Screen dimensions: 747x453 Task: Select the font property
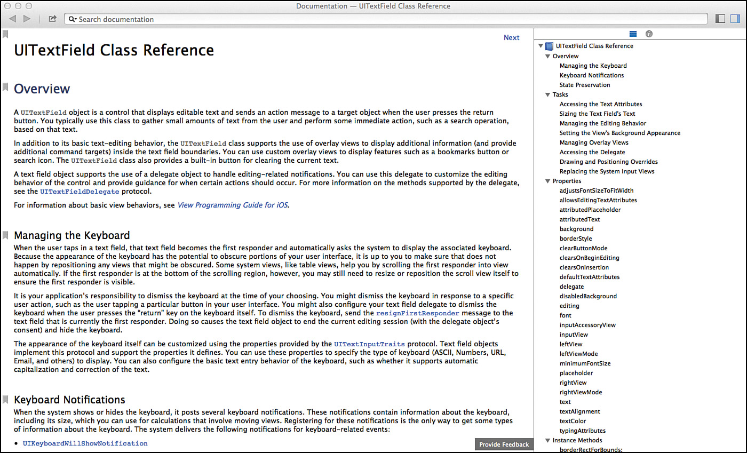pos(566,315)
